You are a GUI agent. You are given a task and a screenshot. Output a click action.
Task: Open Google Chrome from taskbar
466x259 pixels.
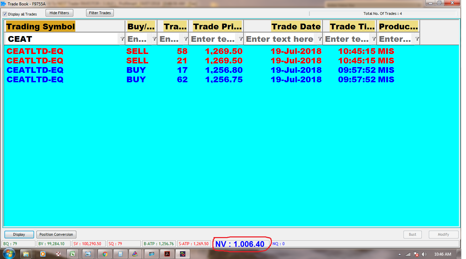coord(105,254)
